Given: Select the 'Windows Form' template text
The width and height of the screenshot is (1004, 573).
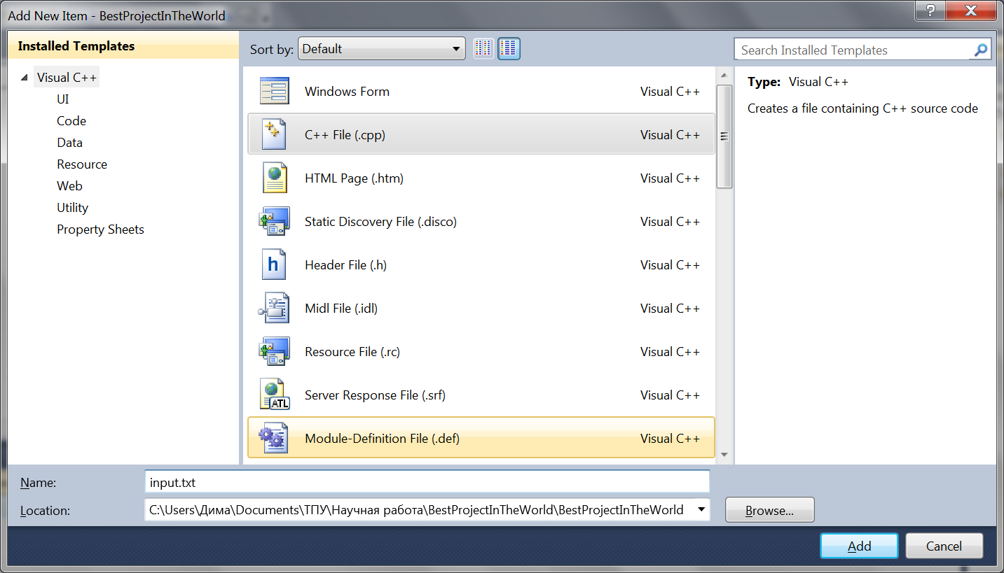Looking at the screenshot, I should coord(347,92).
